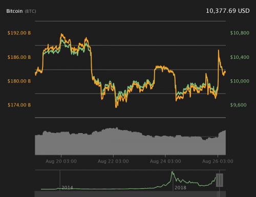Click the (BTC) ticker label
256x197 pixels.
[x=30, y=11]
